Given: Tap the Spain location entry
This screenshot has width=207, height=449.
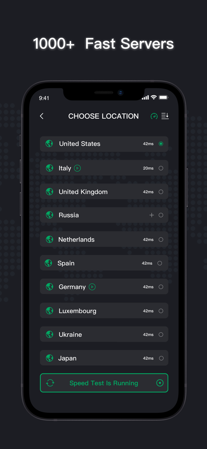Looking at the screenshot, I should (104, 263).
